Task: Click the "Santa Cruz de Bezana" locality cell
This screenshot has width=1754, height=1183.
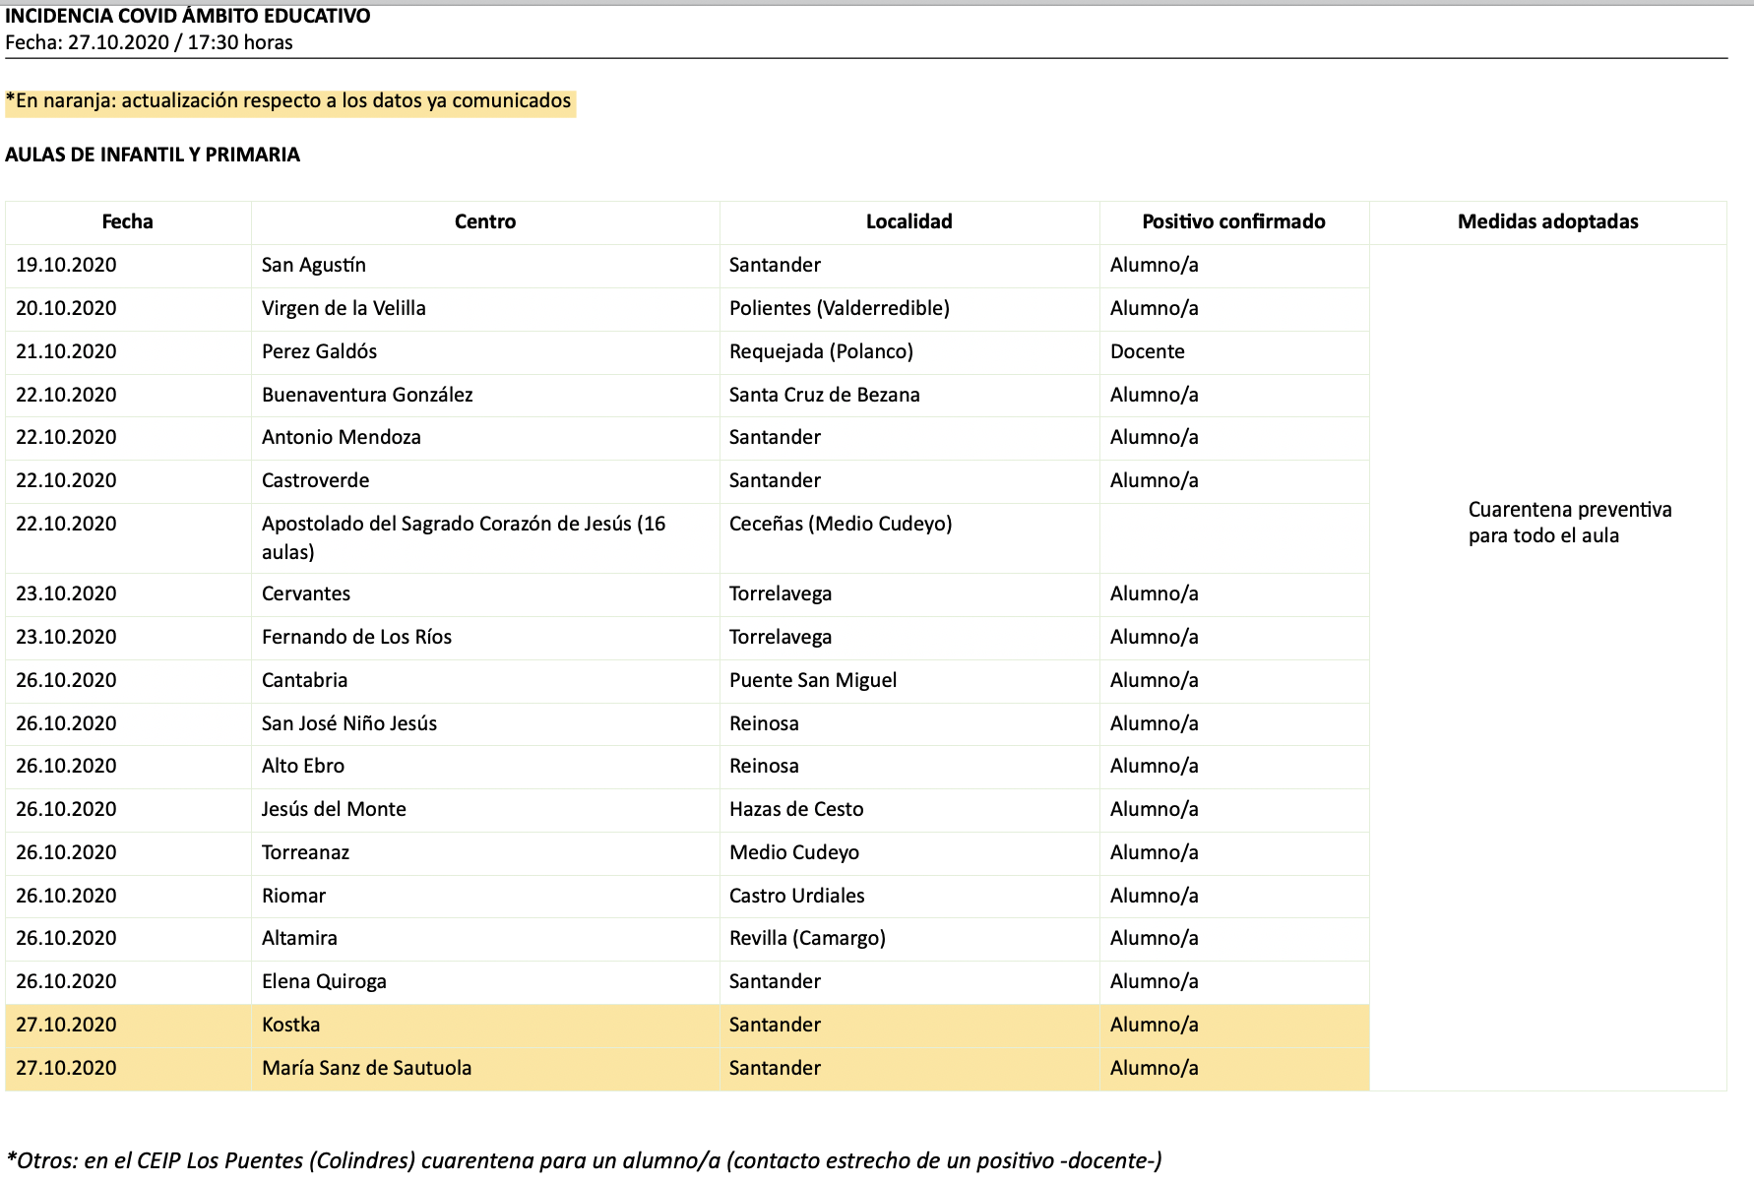Action: [x=824, y=395]
